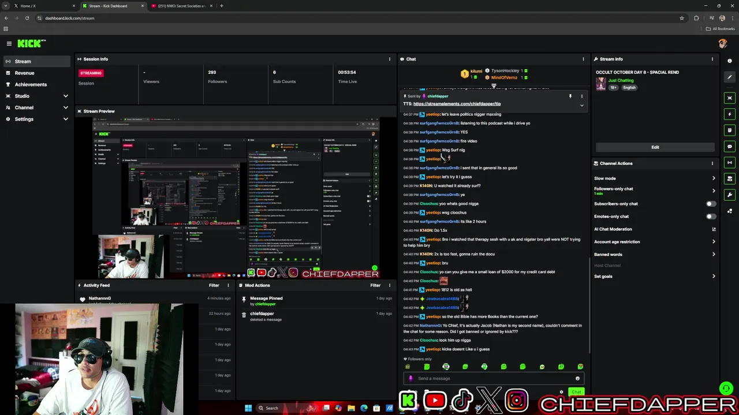The height and width of the screenshot is (415, 739).
Task: Open Session Info panel options menu
Action: (389, 59)
